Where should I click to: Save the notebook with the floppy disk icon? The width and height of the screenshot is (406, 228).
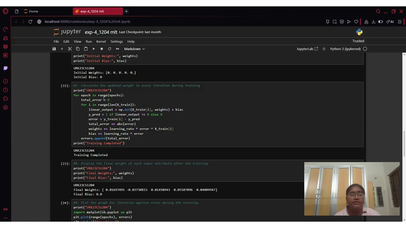54,49
